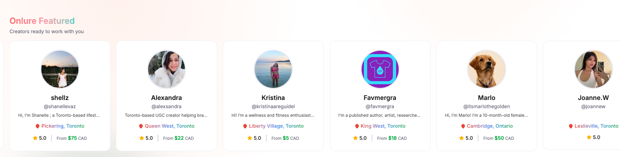Viewport: 621px width, 157px height.
Task: Click the star icon on Joanne.W's card
Action: 589,137
